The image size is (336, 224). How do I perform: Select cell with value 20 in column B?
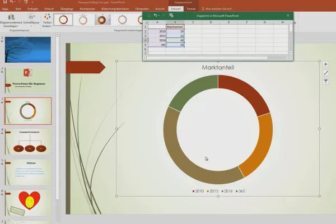pos(175,31)
